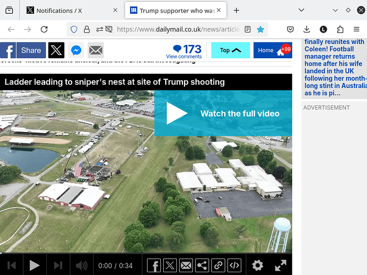Save page to Pocket
The image size is (367, 275).
pyautogui.click(x=290, y=29)
